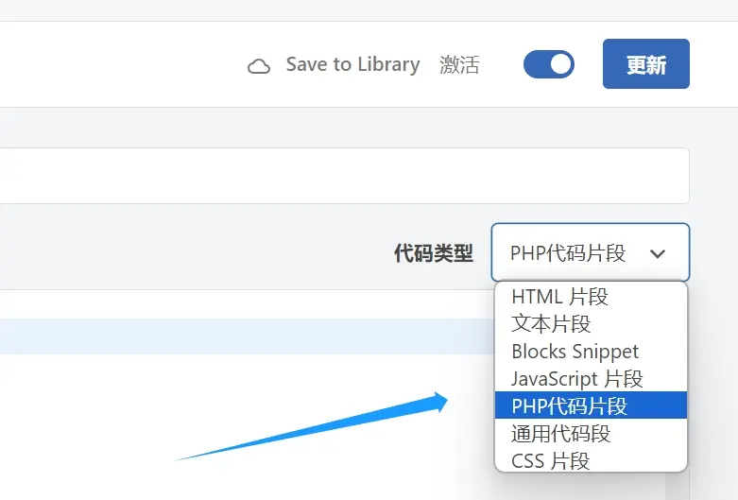The width and height of the screenshot is (738, 500).
Task: Pick the CSS 片段 option
Action: [x=550, y=460]
